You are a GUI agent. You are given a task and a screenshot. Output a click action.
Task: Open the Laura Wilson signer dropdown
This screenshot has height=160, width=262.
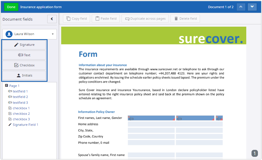29,34
